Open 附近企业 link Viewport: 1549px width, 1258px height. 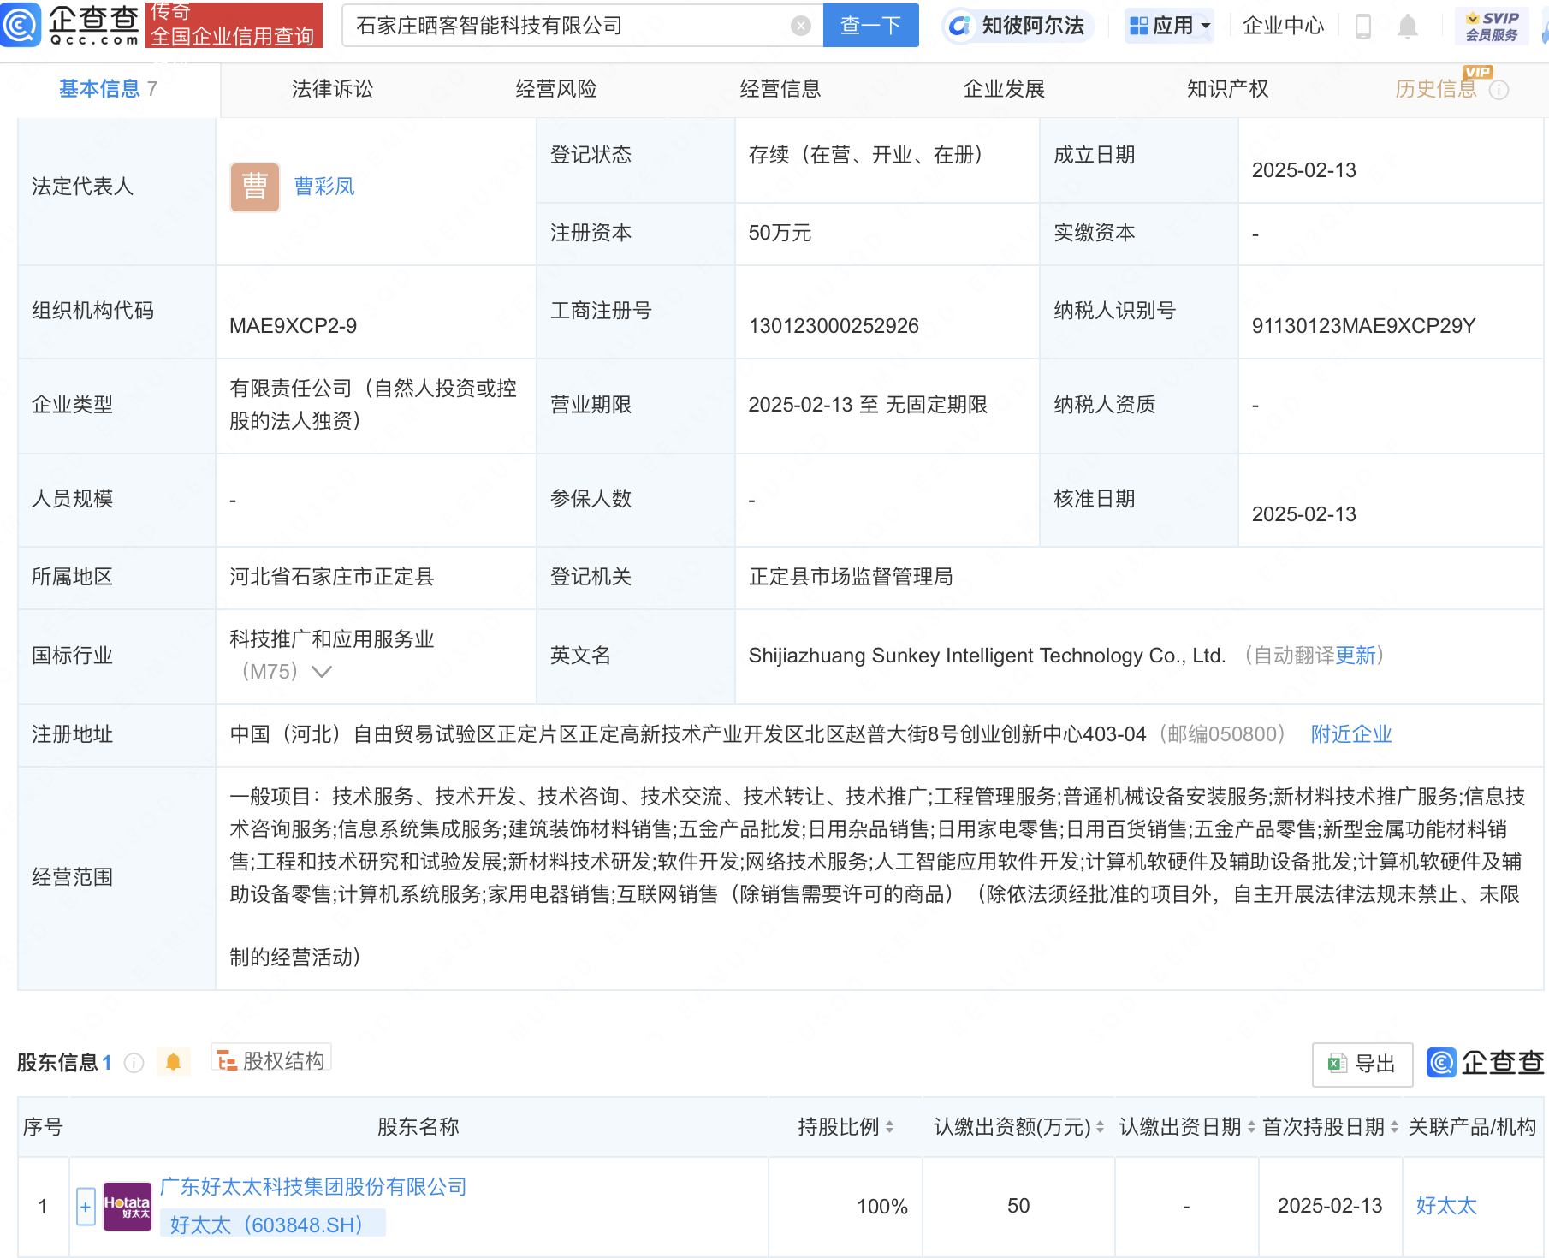1351,734
